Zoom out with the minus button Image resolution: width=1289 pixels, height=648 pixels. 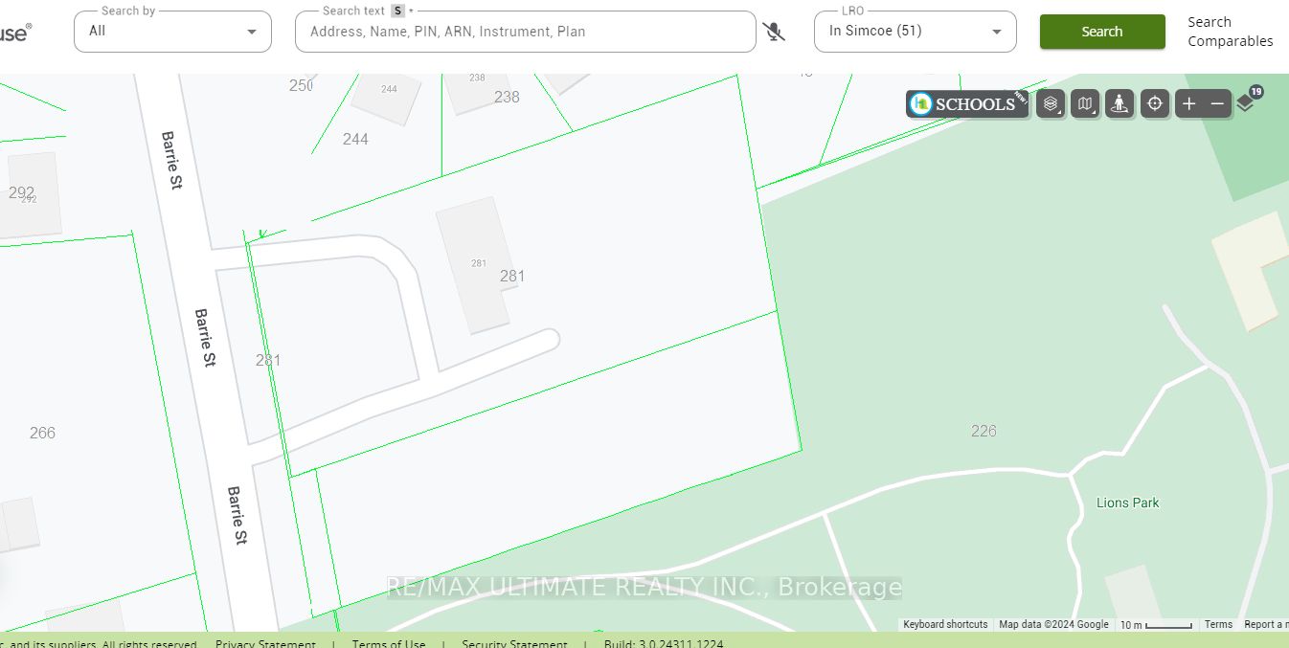[x=1217, y=103]
